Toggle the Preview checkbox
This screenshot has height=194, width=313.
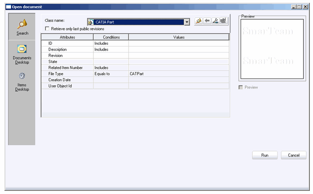pos(241,87)
